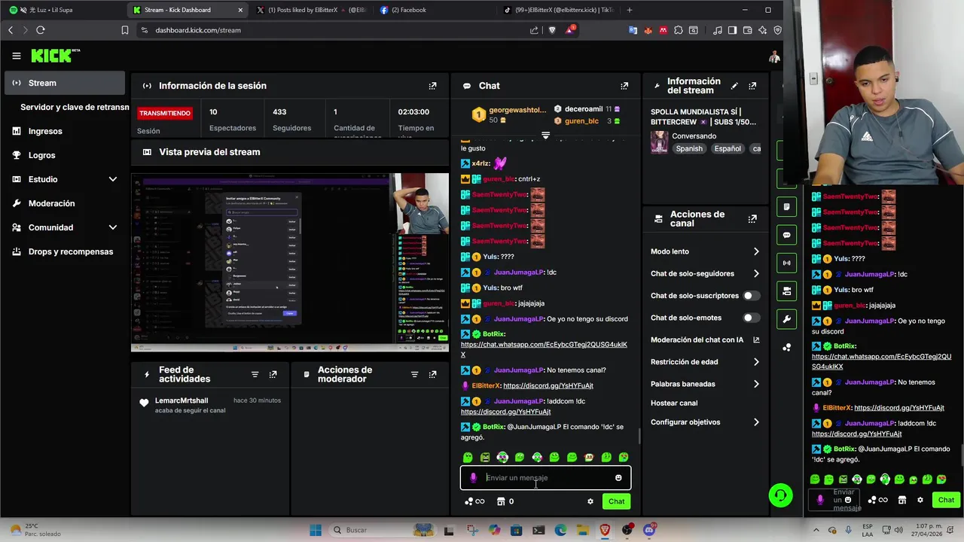964x542 pixels.
Task: Open Brave browser from the taskbar
Action: click(x=605, y=530)
